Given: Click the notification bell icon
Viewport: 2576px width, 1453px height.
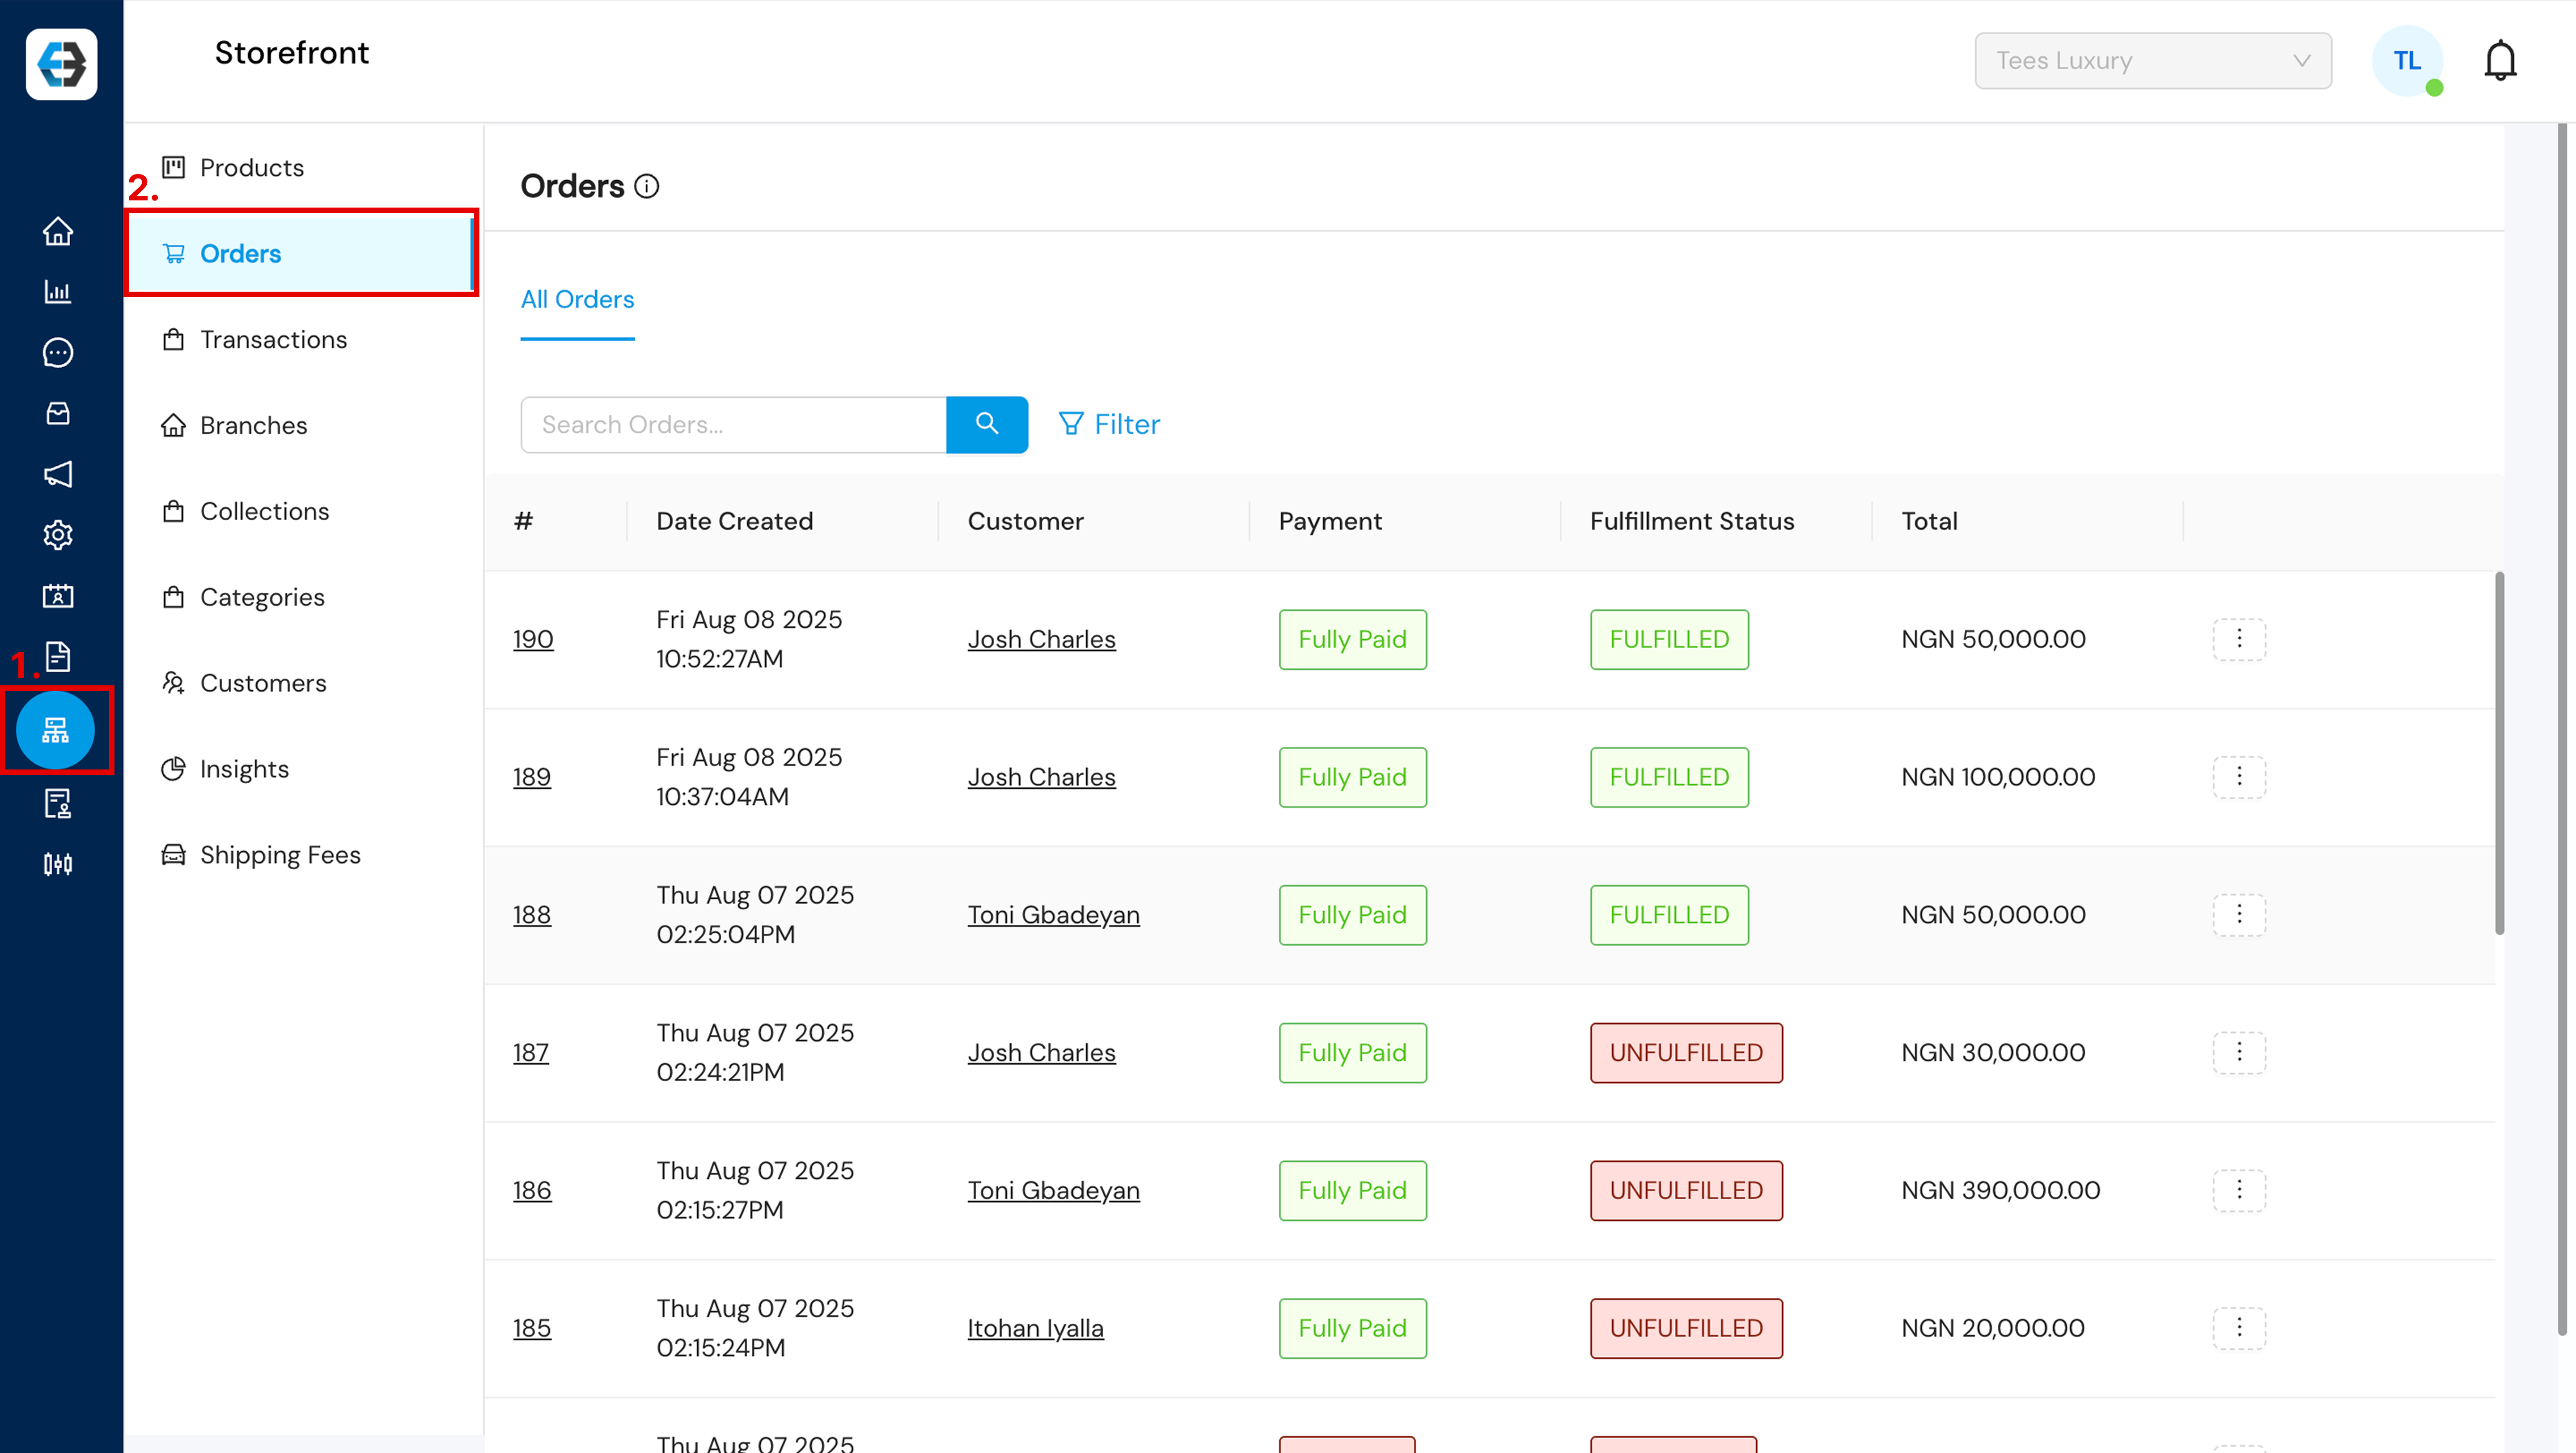Looking at the screenshot, I should (x=2500, y=61).
